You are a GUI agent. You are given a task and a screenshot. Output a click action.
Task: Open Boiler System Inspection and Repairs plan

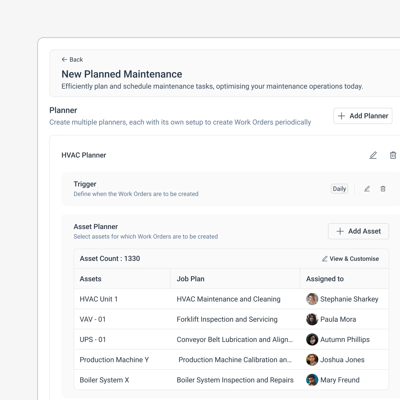pyautogui.click(x=235, y=380)
